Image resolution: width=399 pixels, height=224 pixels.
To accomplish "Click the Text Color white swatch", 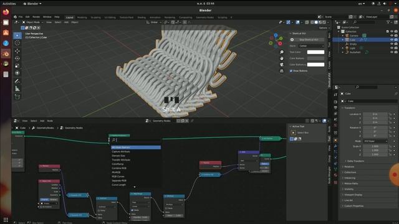I will (315, 52).
